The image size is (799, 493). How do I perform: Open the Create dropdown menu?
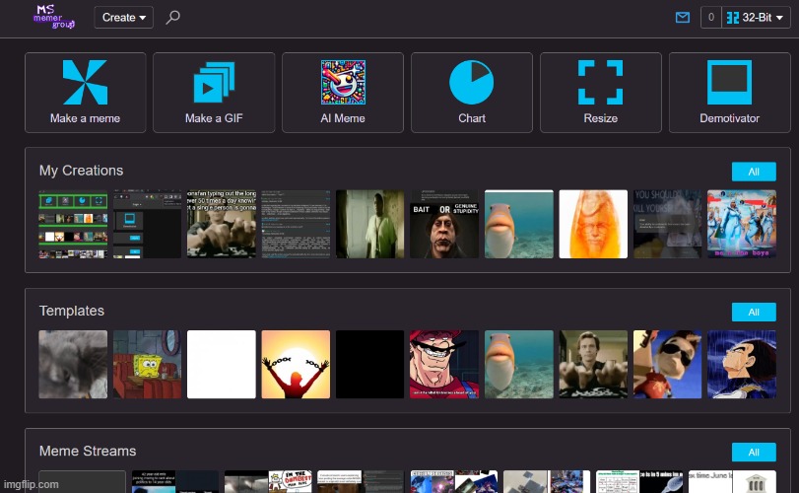(x=124, y=18)
